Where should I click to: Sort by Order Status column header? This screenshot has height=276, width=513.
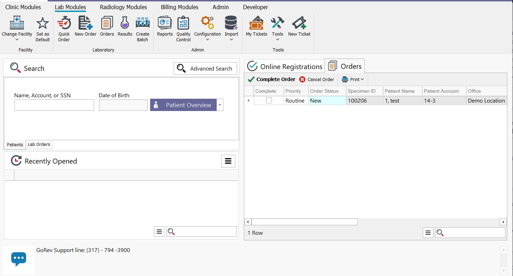(x=327, y=91)
